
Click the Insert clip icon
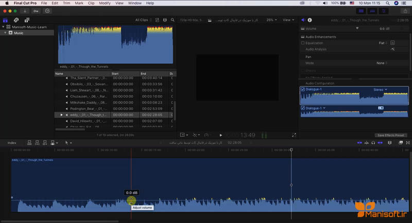point(37,142)
